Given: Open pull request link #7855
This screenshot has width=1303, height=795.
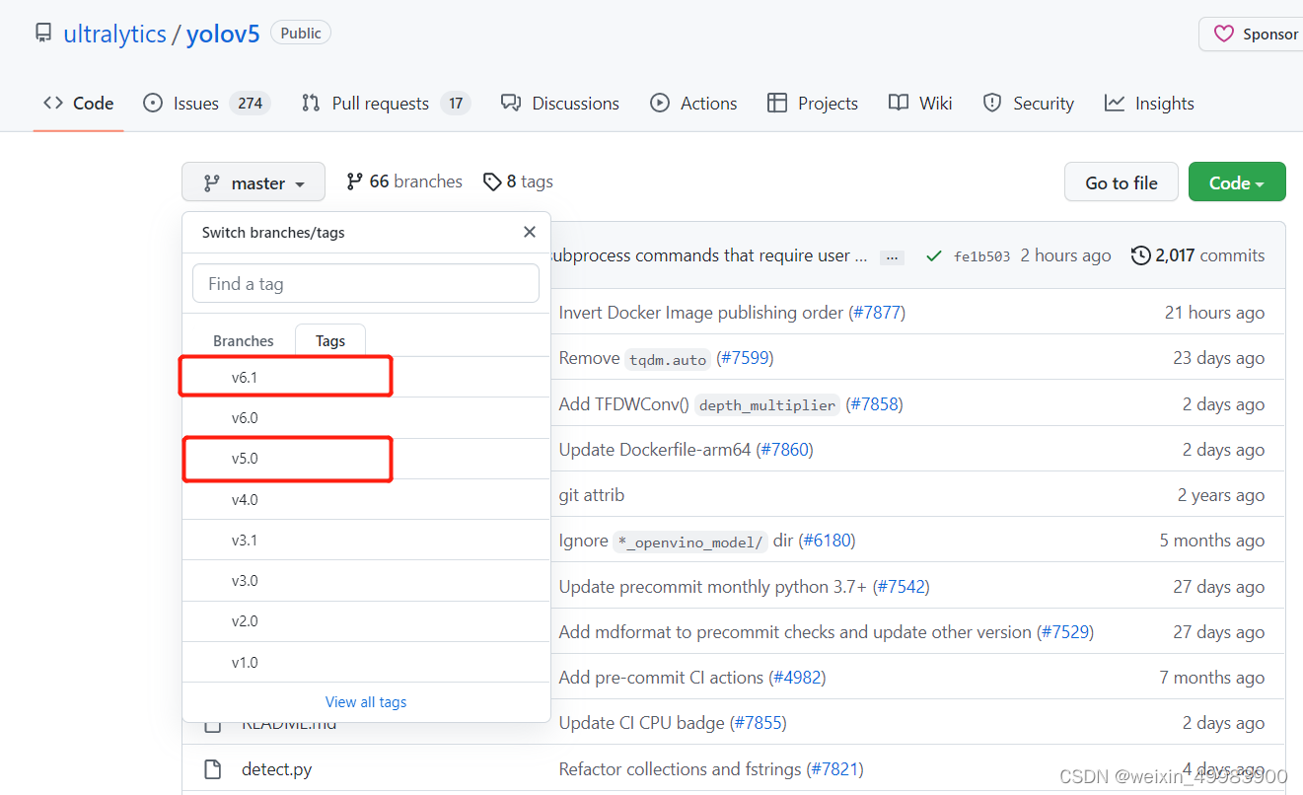Looking at the screenshot, I should click(x=758, y=723).
